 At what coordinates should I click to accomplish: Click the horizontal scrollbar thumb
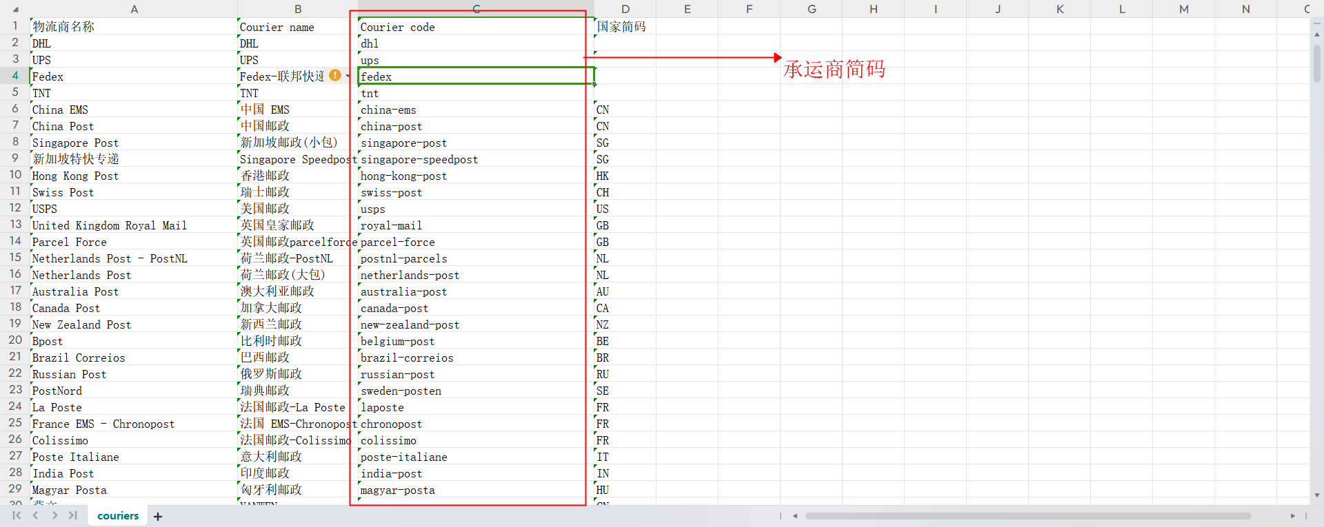1027,515
